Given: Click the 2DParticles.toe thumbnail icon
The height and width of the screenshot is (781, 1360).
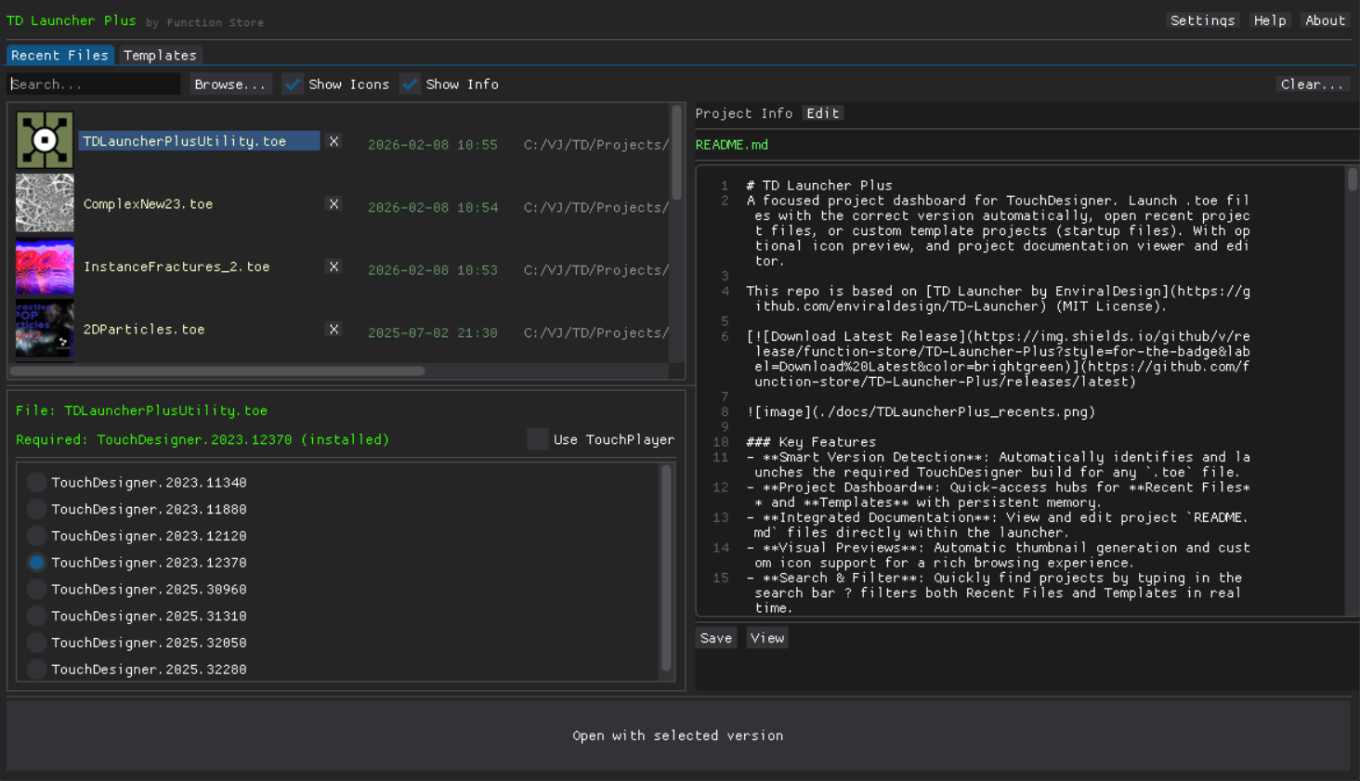Looking at the screenshot, I should click(x=45, y=329).
